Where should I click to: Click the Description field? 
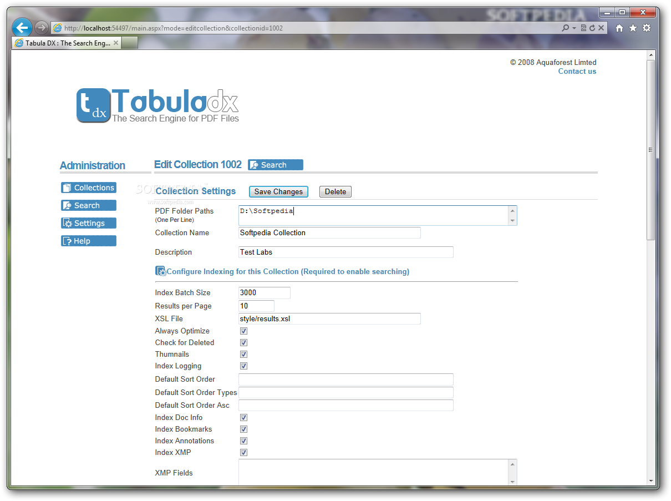tap(346, 252)
